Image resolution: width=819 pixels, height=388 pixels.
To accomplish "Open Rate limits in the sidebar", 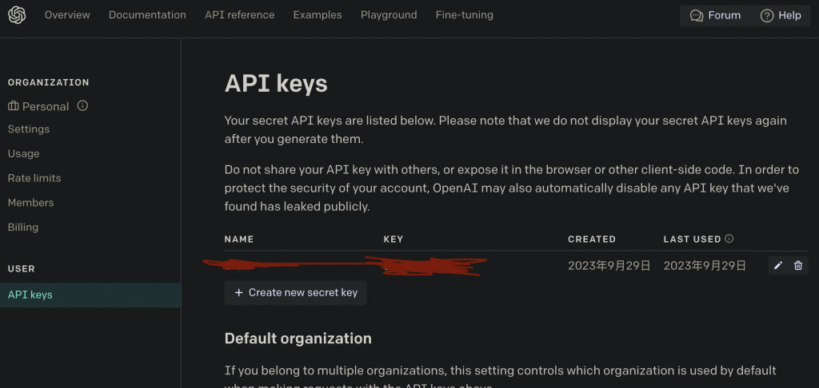I will coord(34,178).
